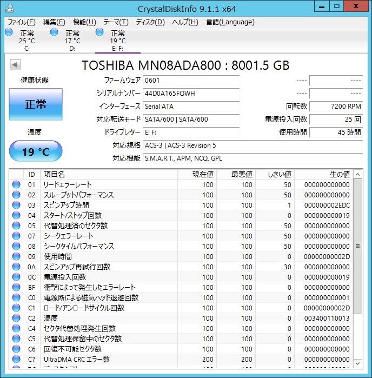Click status orb for attribute C0 row
372x378 pixels.
16,298
